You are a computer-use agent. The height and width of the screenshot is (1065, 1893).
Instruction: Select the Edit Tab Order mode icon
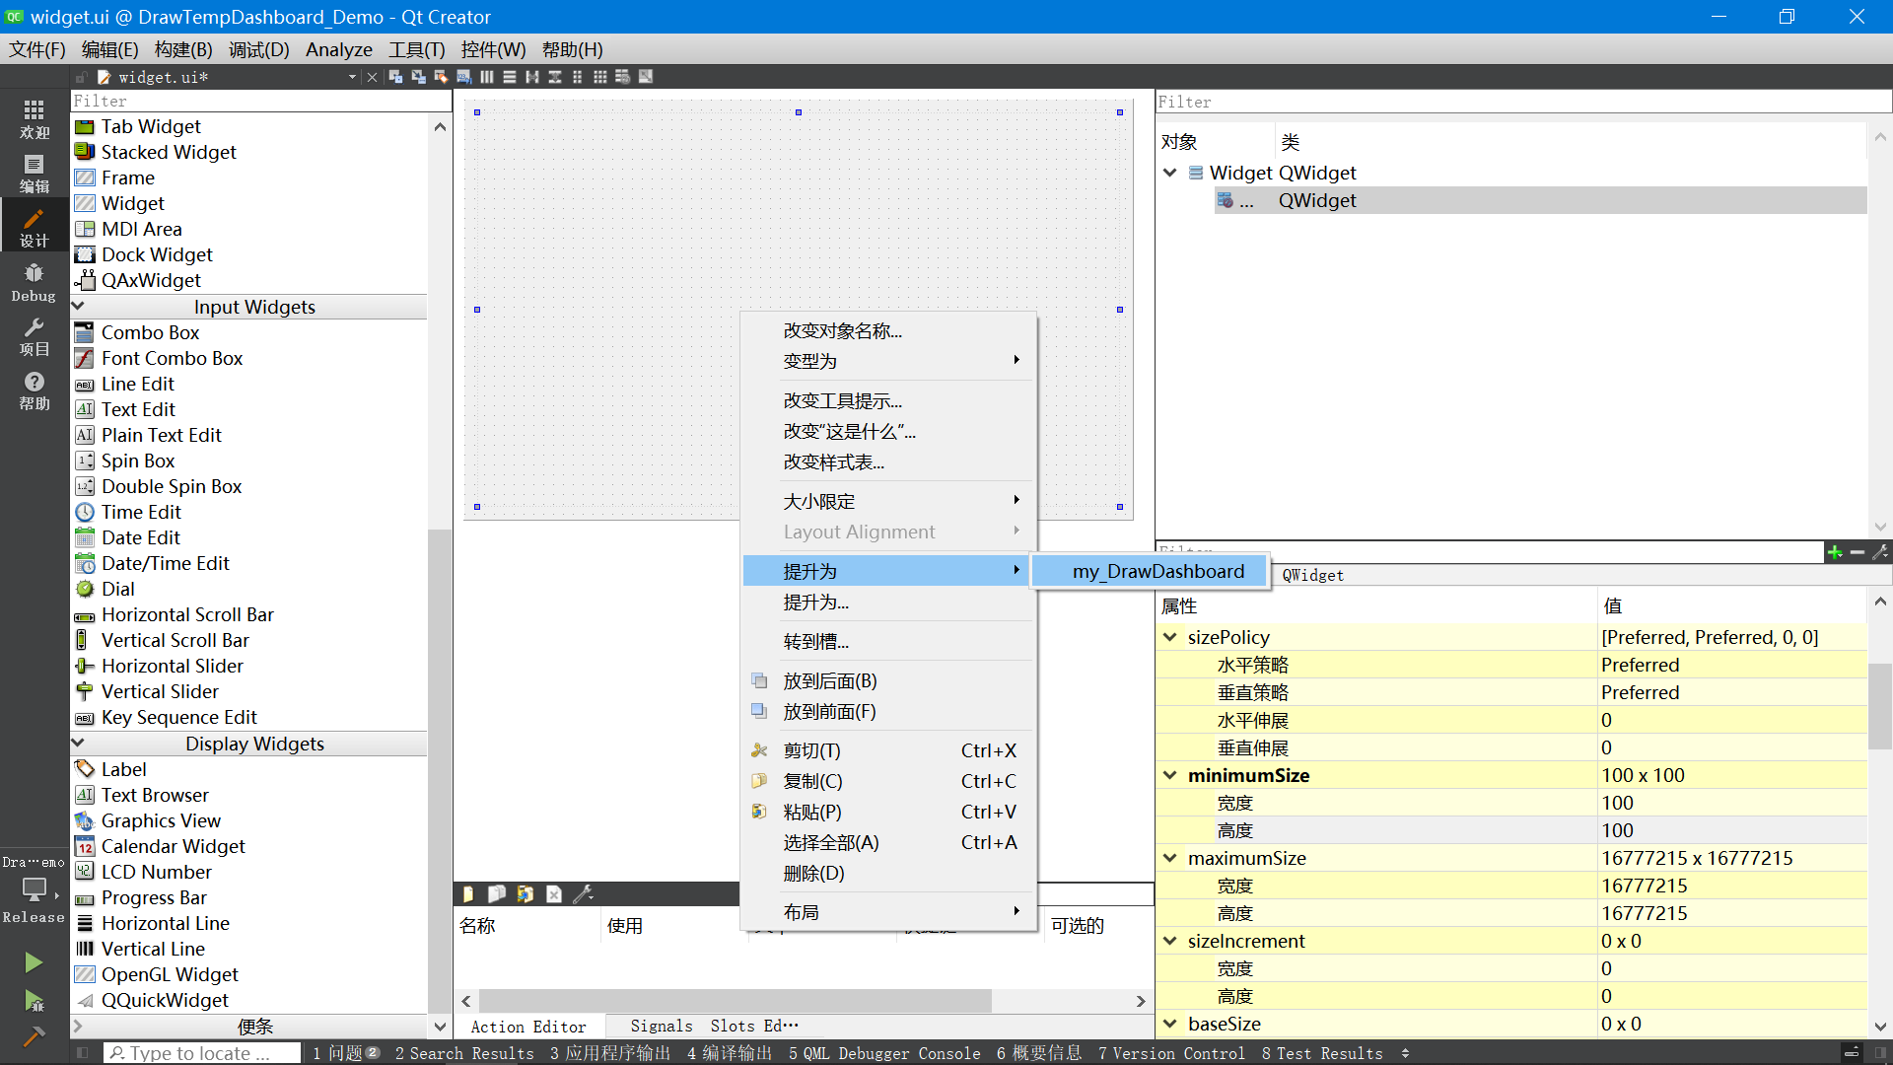point(463,77)
